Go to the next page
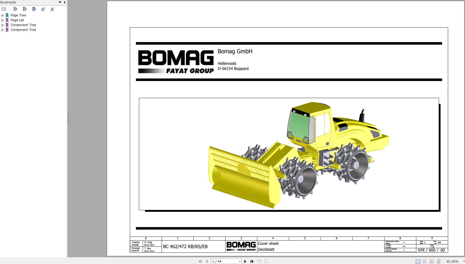Screen dimensions: 465x264 (x=245, y=261)
